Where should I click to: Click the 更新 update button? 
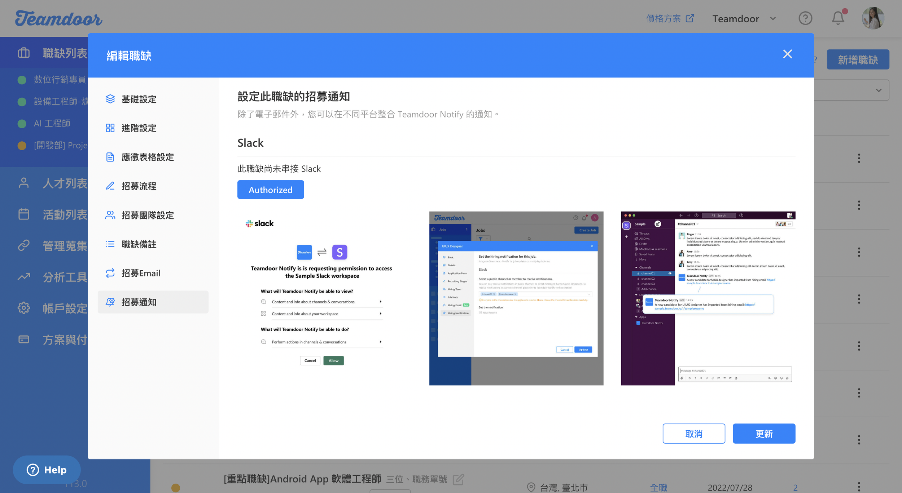click(x=764, y=434)
